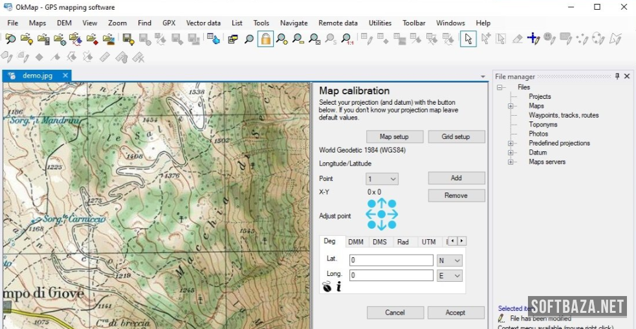This screenshot has height=329, width=636.
Task: Click the 1:1 zoom magnifier icon
Action: 347,39
